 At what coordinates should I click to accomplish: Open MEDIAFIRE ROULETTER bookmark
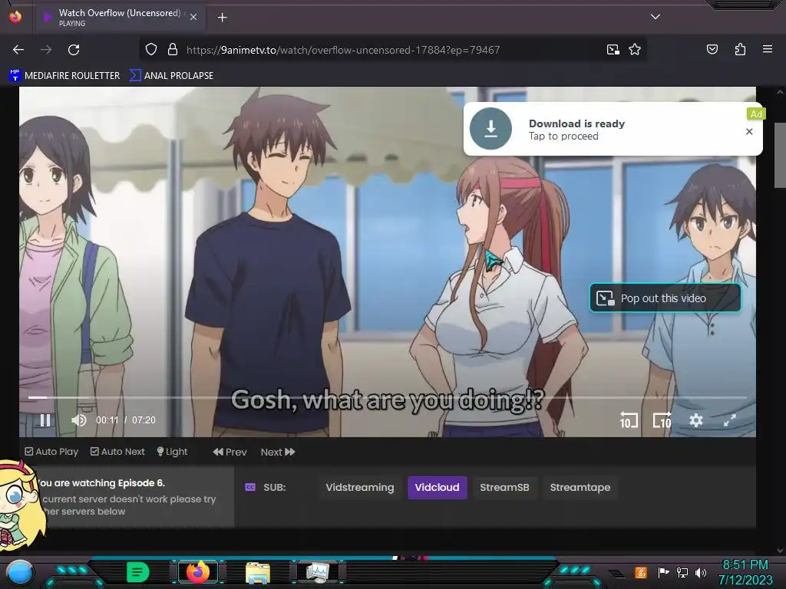(64, 76)
